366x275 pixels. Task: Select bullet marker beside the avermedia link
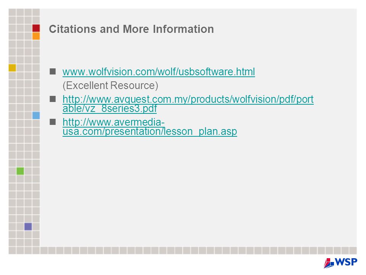[x=53, y=122]
